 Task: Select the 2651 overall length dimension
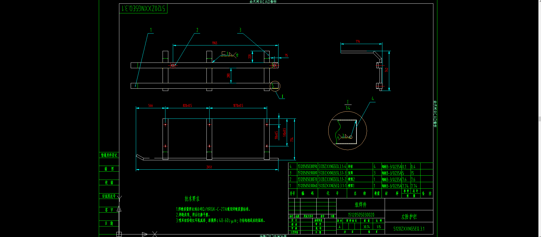click(x=209, y=167)
